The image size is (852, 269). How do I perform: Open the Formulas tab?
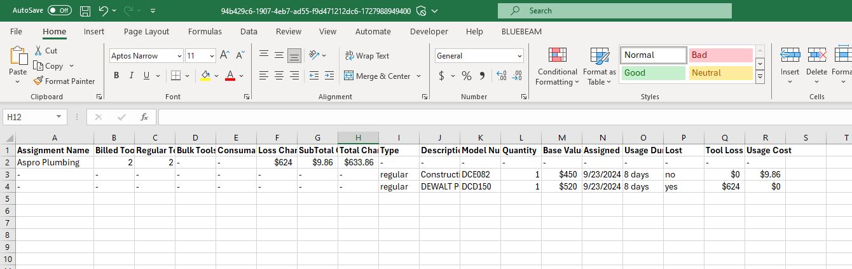click(x=205, y=31)
